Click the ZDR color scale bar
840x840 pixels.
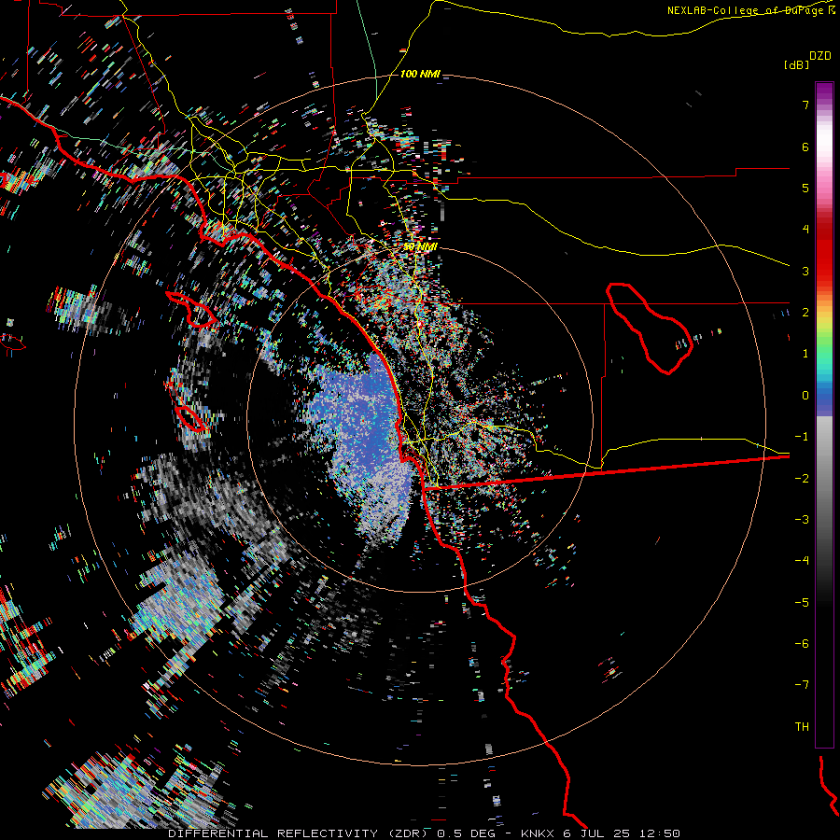click(824, 414)
